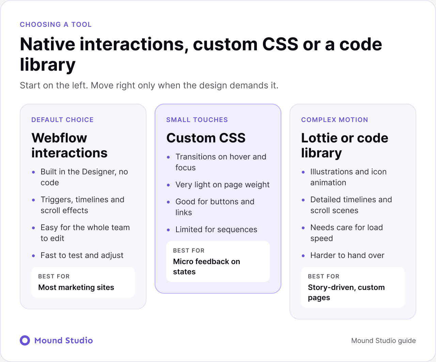Click "Micro feedback on states" best-for text
The height and width of the screenshot is (362, 436).
[207, 266]
